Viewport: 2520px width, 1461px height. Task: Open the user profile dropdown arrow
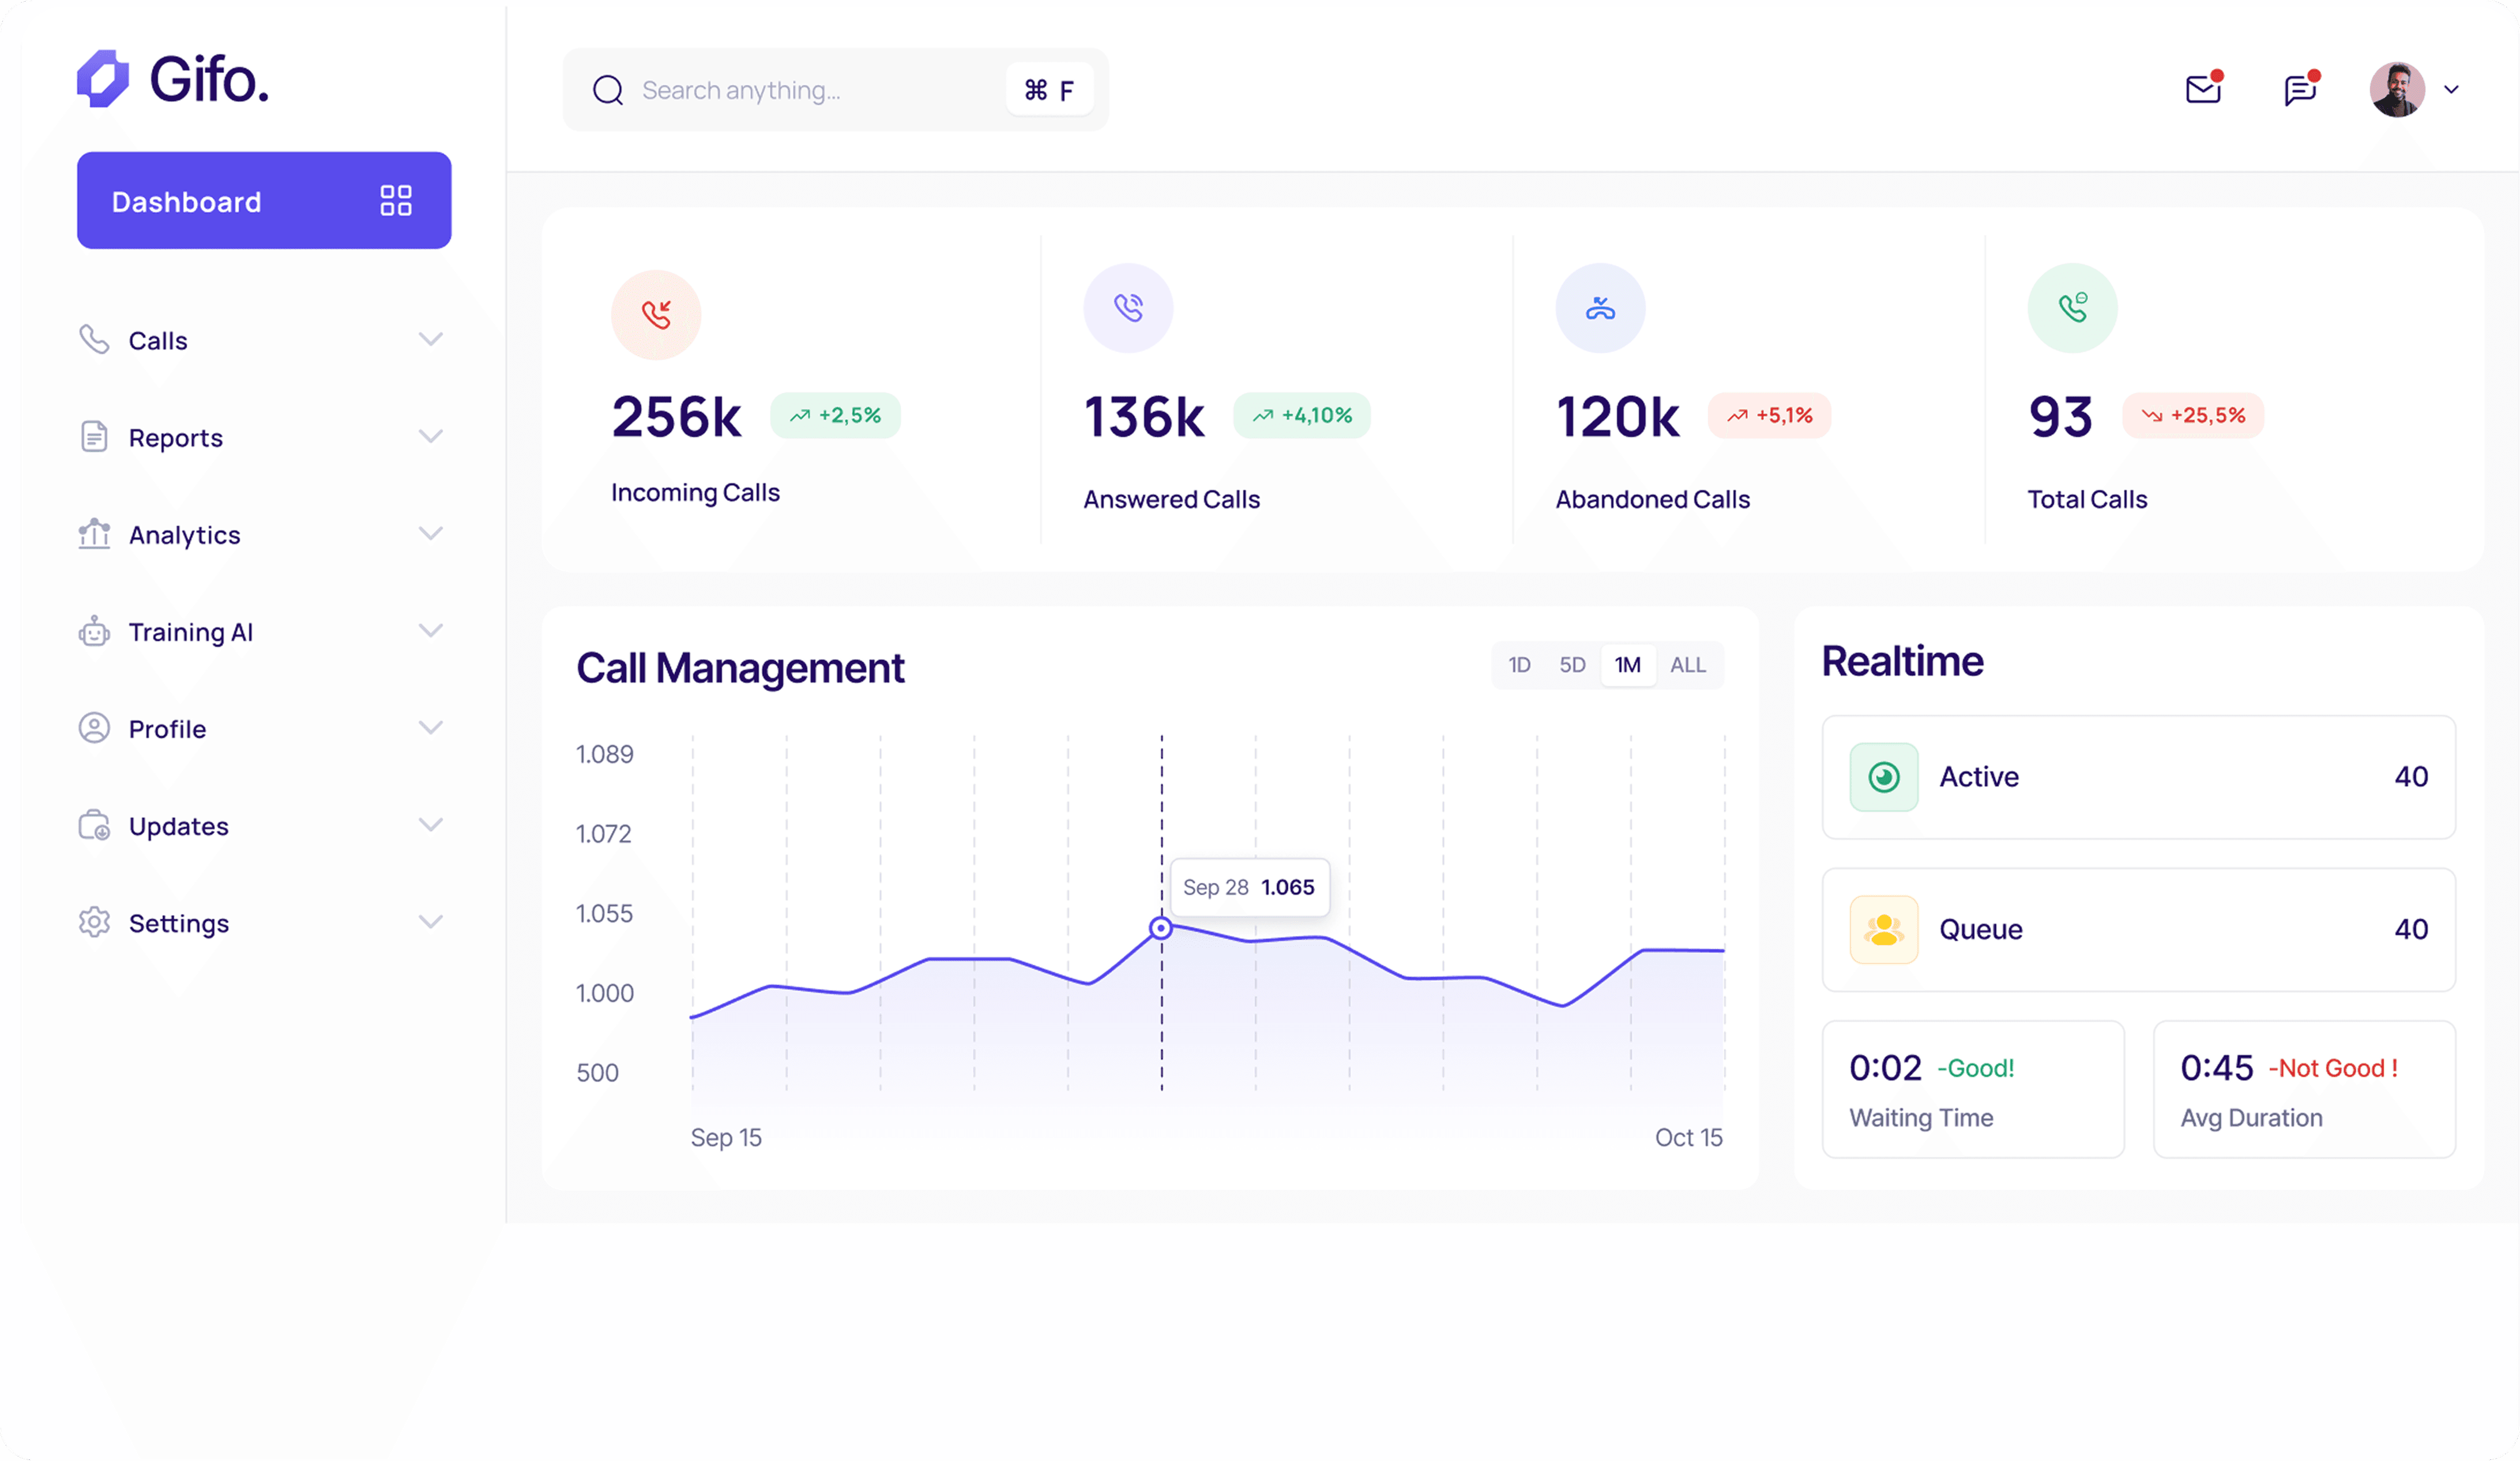point(2451,90)
